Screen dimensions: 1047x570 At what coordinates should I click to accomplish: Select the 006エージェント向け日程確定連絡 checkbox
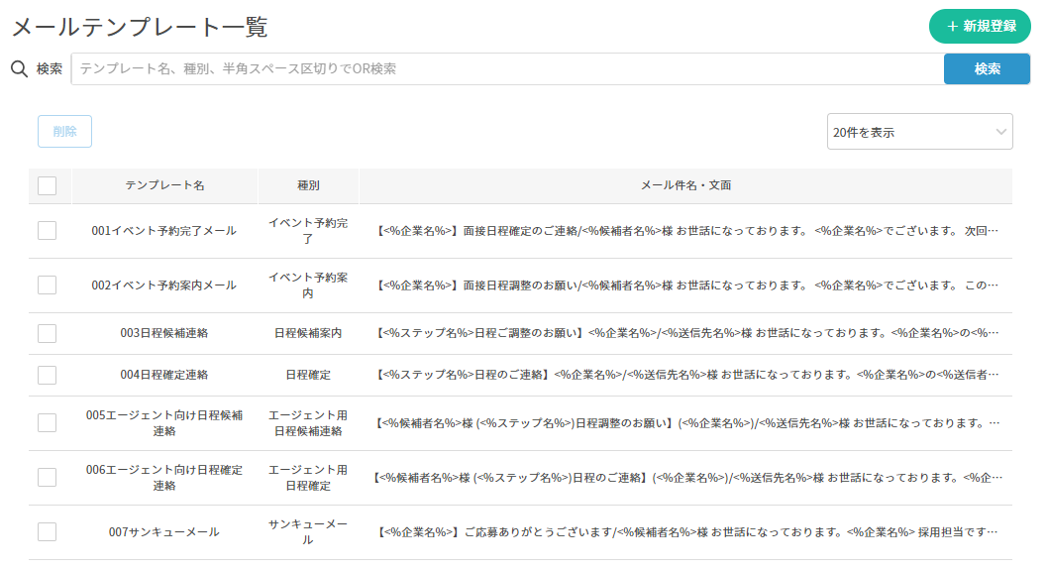(48, 478)
